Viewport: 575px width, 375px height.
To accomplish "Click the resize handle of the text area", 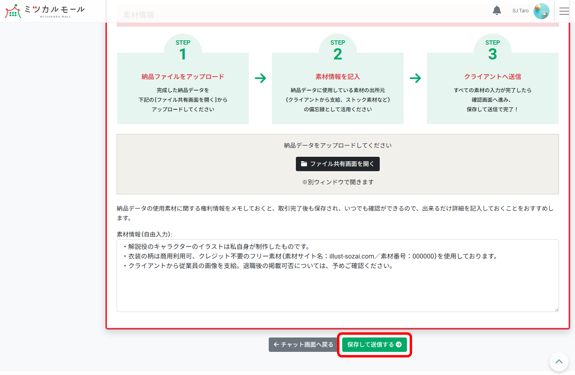I will [x=557, y=309].
